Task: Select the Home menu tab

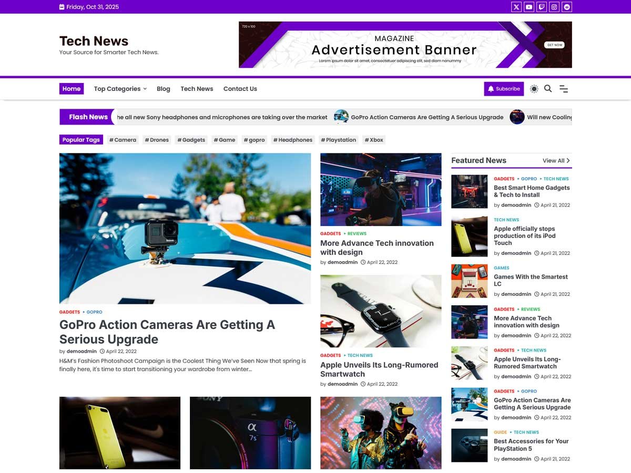Action: pos(72,89)
